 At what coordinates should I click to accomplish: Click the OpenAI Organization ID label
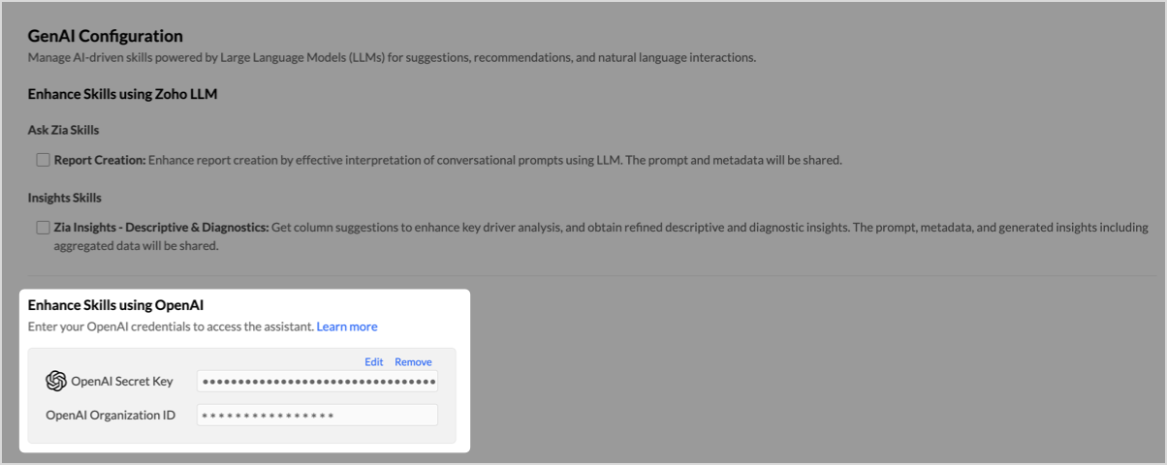click(110, 415)
